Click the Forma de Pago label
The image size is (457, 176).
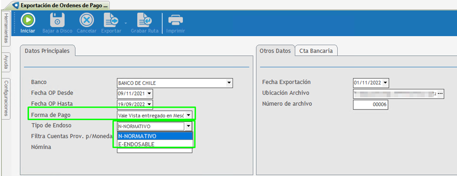(x=51, y=115)
